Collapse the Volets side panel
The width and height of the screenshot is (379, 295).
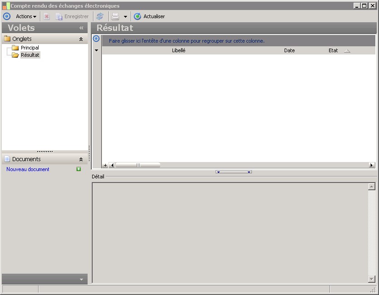[x=81, y=28]
